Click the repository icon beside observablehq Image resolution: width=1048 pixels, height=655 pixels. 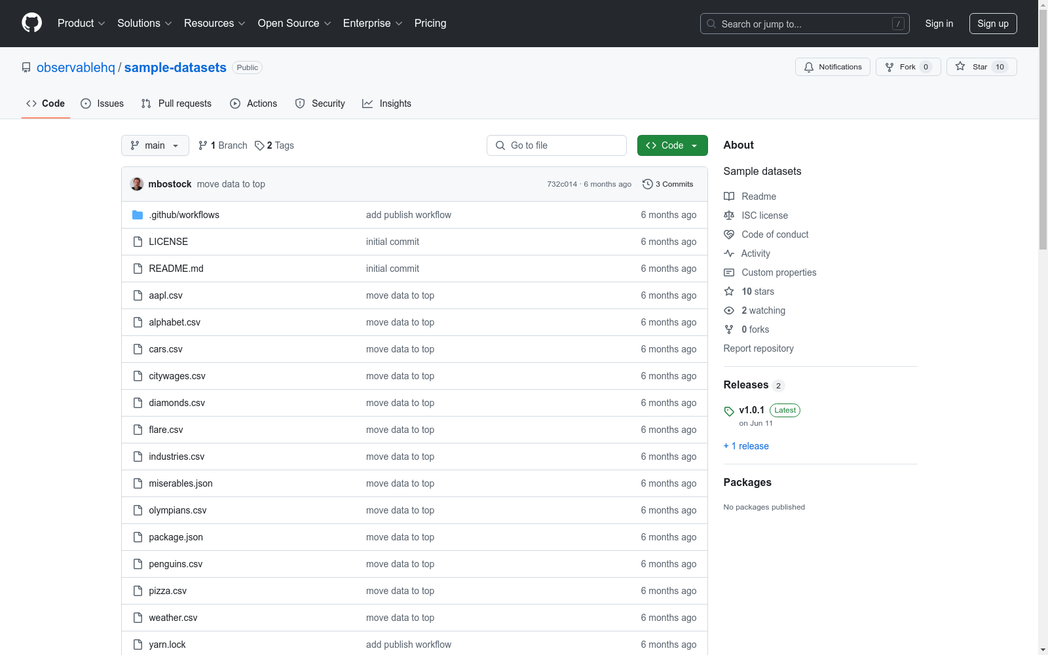coord(26,67)
